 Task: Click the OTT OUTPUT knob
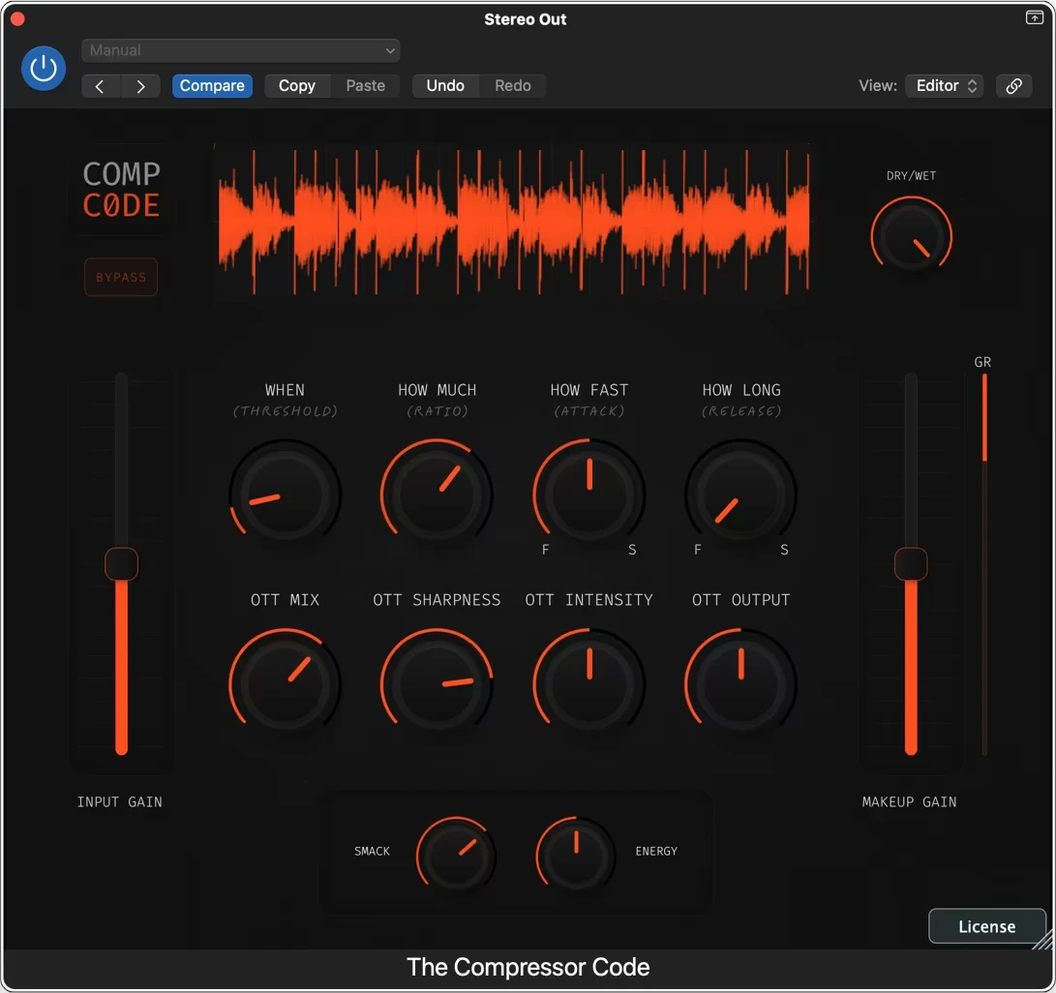click(x=740, y=684)
